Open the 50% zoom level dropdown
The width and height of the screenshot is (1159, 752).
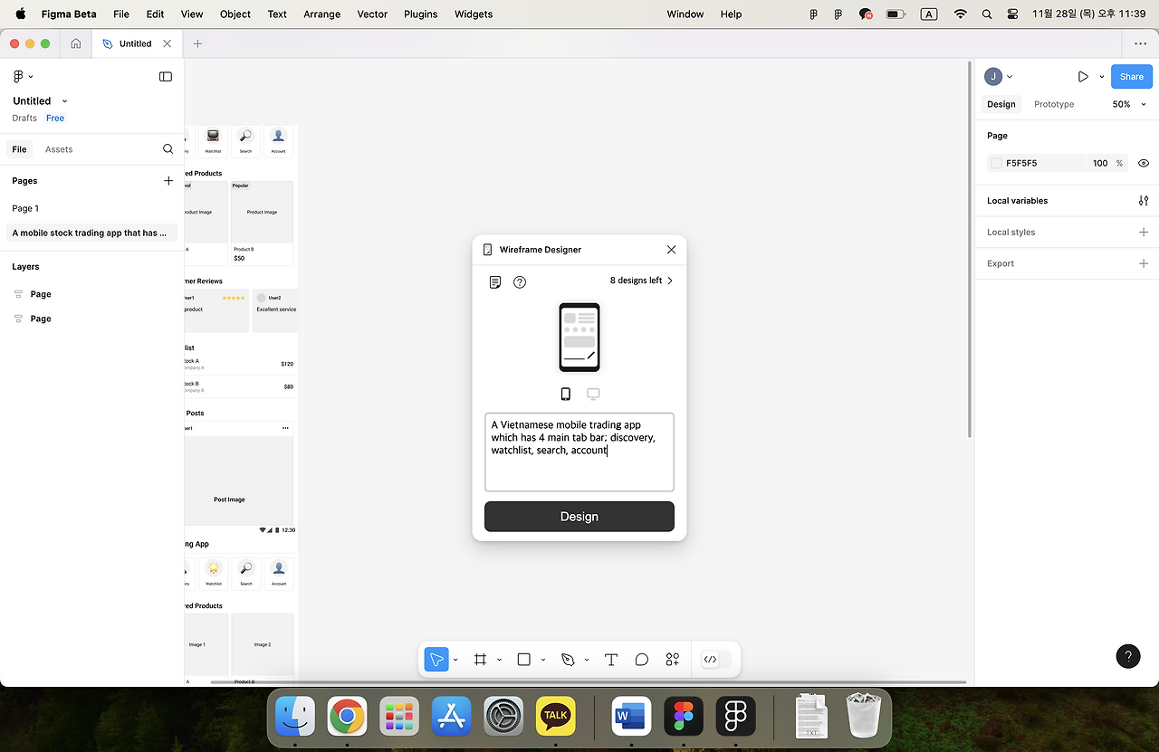point(1129,104)
